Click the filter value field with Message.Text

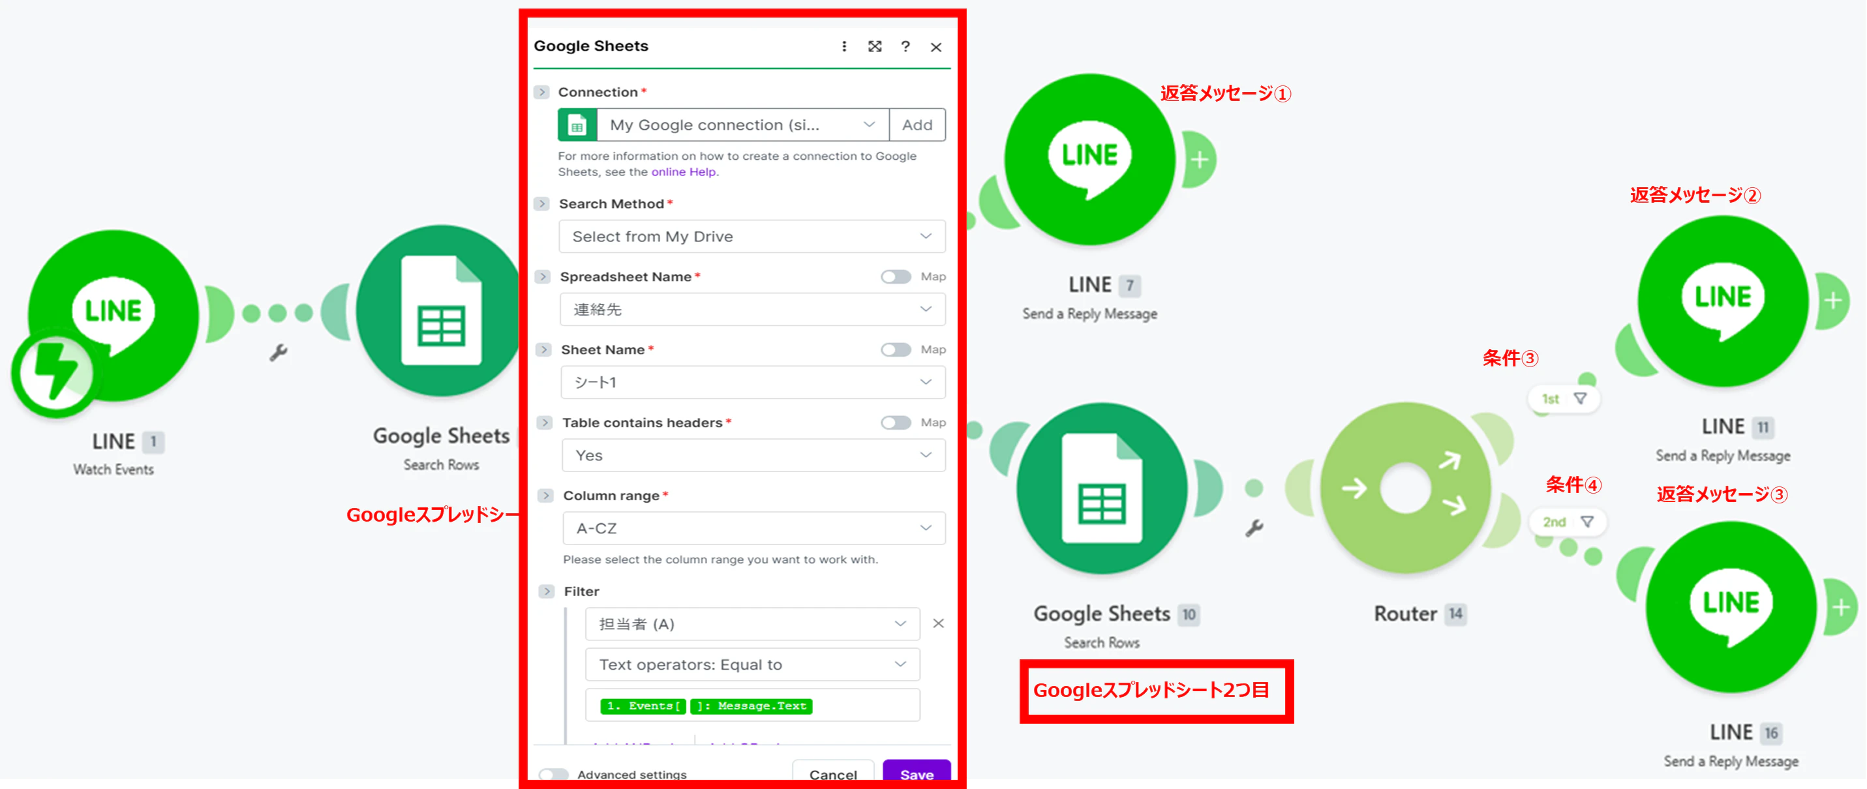pos(753,706)
